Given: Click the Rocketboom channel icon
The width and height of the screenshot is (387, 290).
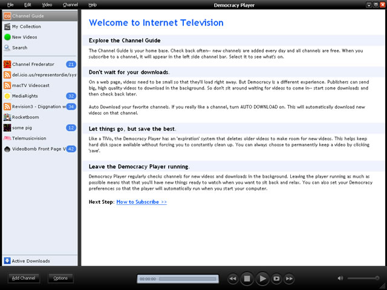Looking at the screenshot, I should point(7,117).
